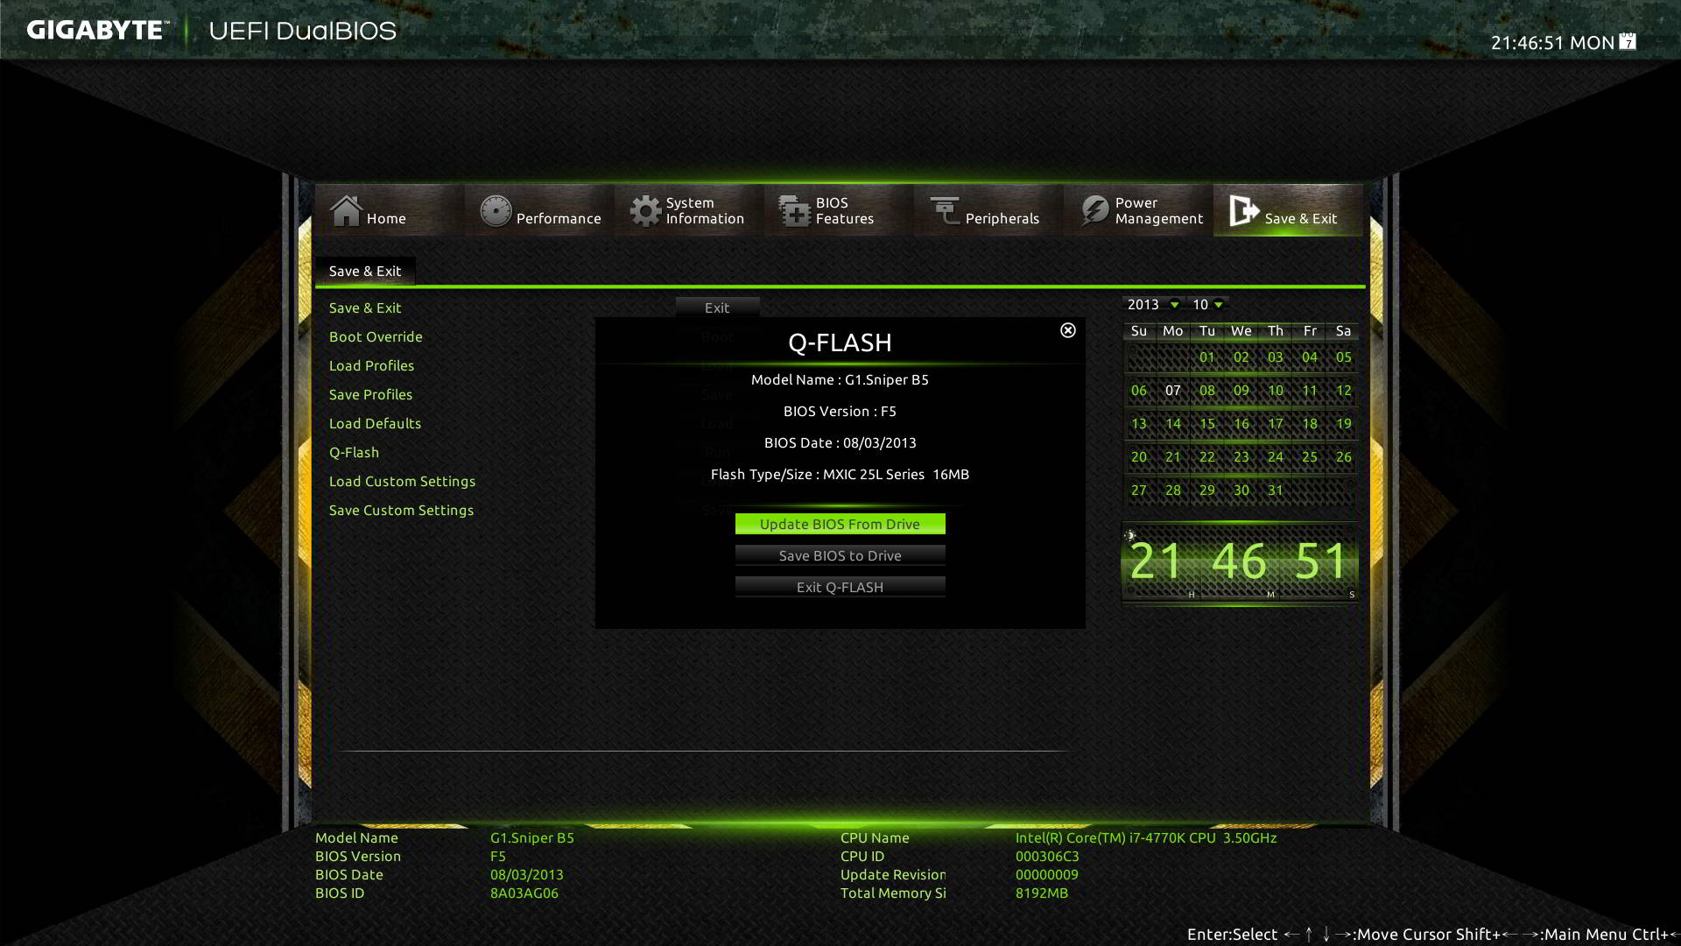Click the BIOS ID value 8A03AG06
Image resolution: width=1681 pixels, height=946 pixels.
[524, 893]
